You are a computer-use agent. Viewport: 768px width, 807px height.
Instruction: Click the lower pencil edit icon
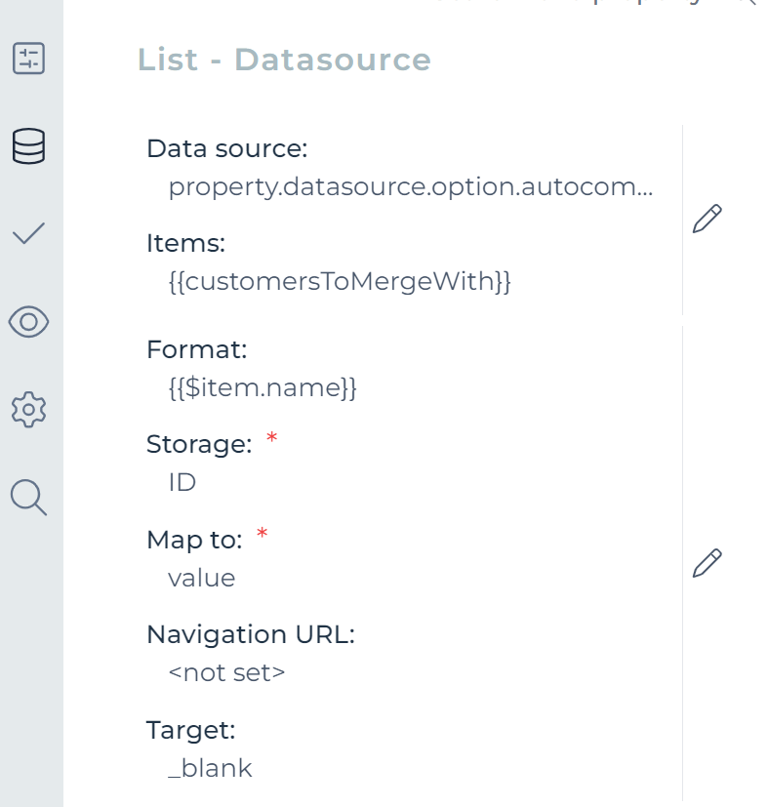708,561
